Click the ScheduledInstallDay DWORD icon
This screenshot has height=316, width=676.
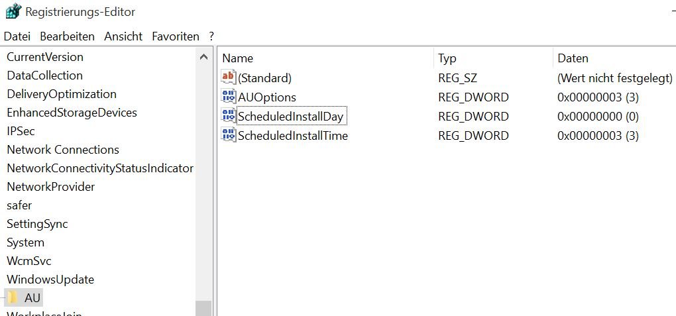click(x=229, y=116)
